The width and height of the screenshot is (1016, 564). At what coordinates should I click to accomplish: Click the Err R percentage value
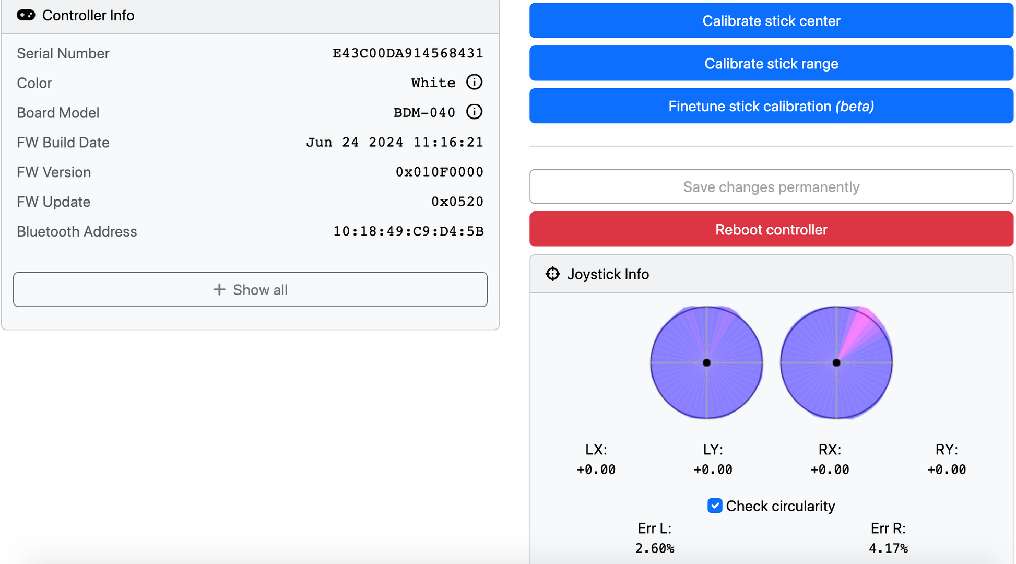[888, 548]
